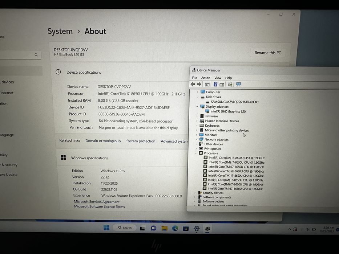Open Domain or workgroup link
Image resolution: width=339 pixels, height=254 pixels.
pos(103,141)
